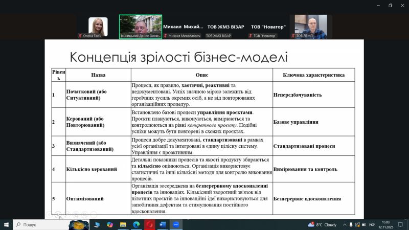Open Microsoft Edge from the taskbar

coord(137,224)
